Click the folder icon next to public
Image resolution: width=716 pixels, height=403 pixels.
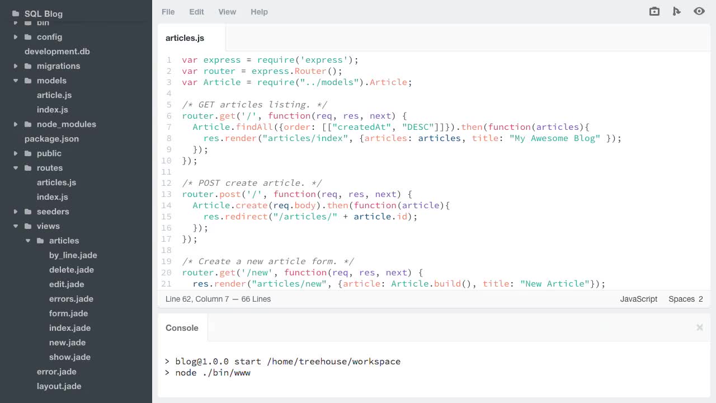pos(29,153)
